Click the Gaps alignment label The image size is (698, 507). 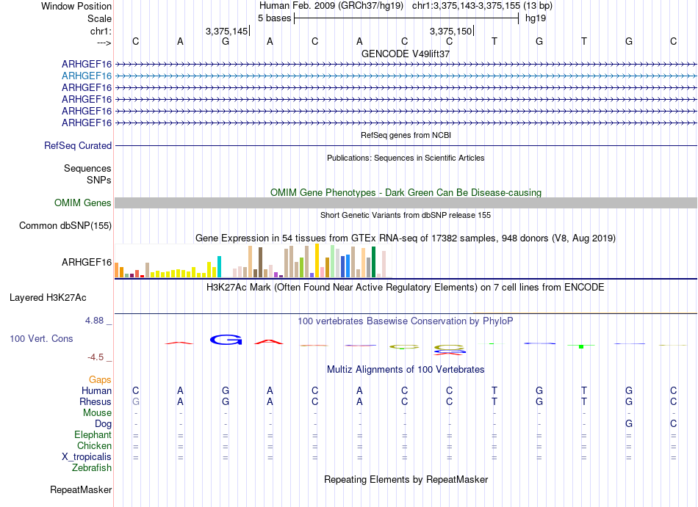click(x=100, y=380)
